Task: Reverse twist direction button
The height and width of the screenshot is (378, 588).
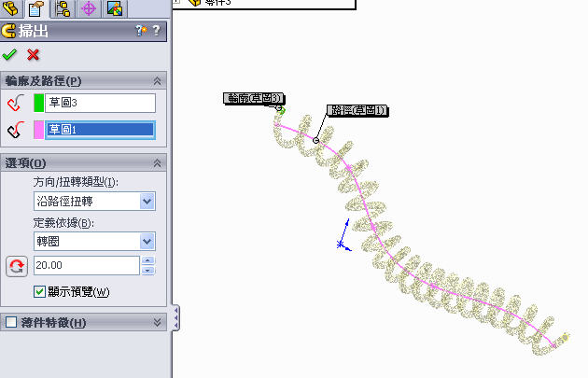Action: [17, 266]
